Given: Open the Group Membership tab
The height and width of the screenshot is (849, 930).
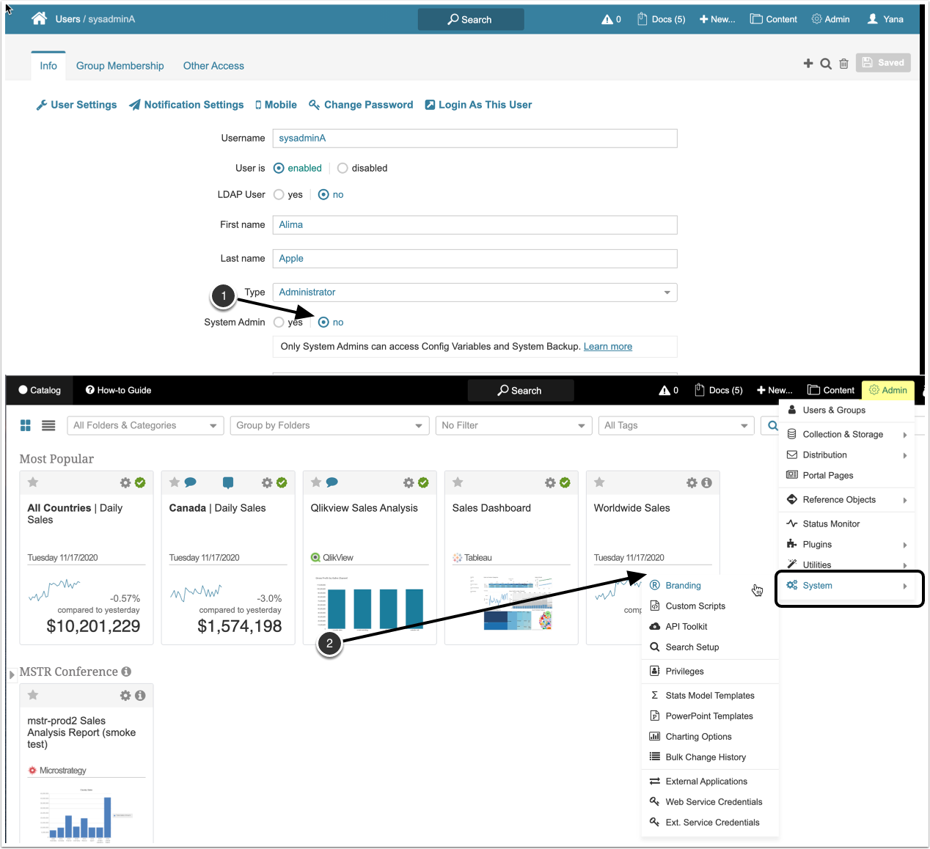Looking at the screenshot, I should coord(120,66).
